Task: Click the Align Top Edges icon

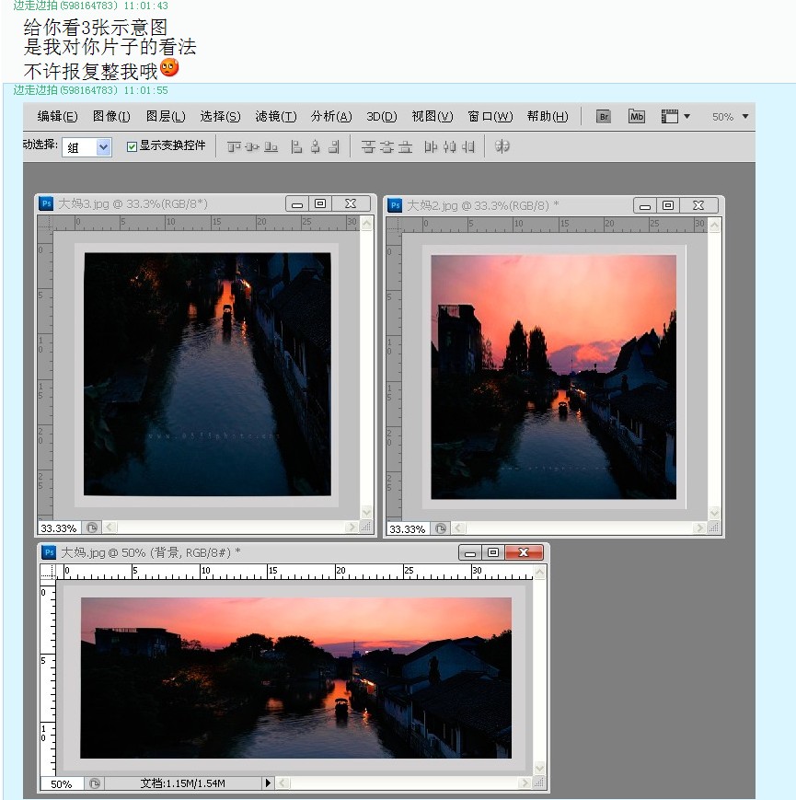Action: pyautogui.click(x=234, y=146)
